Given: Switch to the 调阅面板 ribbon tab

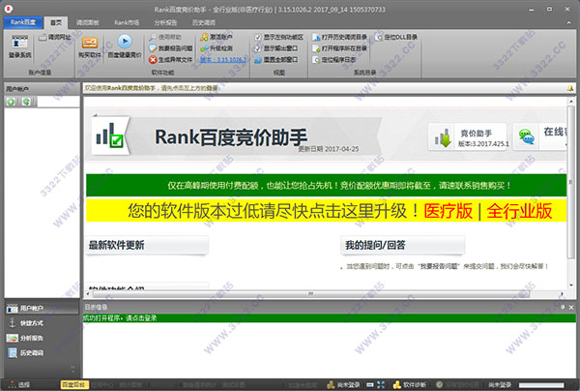Looking at the screenshot, I should (87, 22).
